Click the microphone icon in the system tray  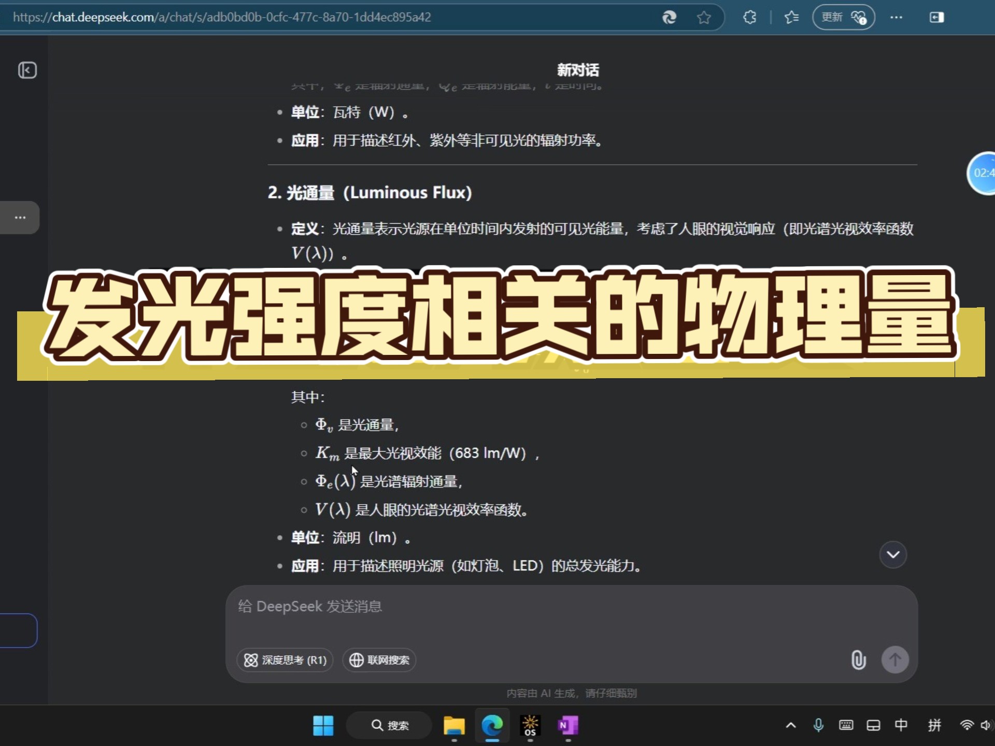[819, 725]
